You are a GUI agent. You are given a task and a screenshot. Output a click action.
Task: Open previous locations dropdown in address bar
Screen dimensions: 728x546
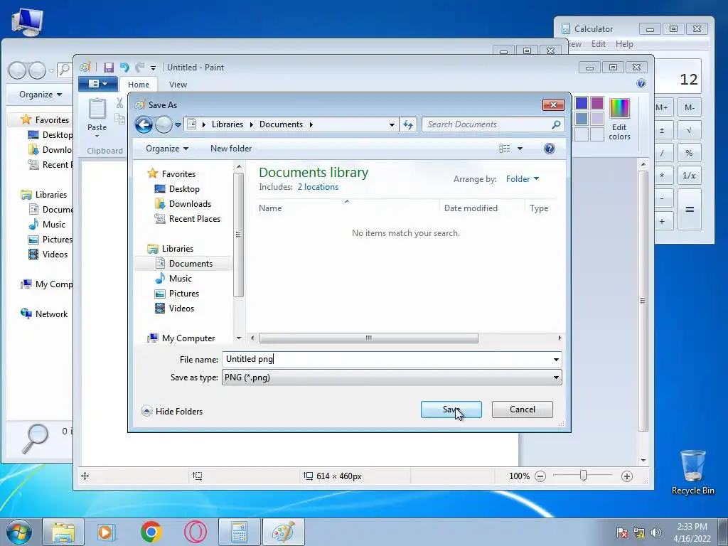point(392,124)
